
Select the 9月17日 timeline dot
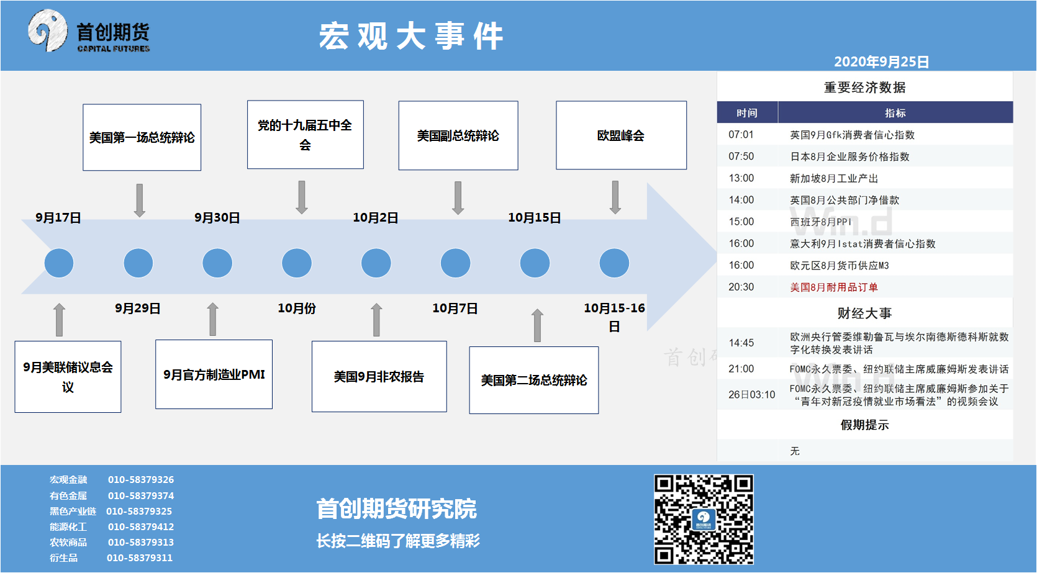pyautogui.click(x=59, y=263)
